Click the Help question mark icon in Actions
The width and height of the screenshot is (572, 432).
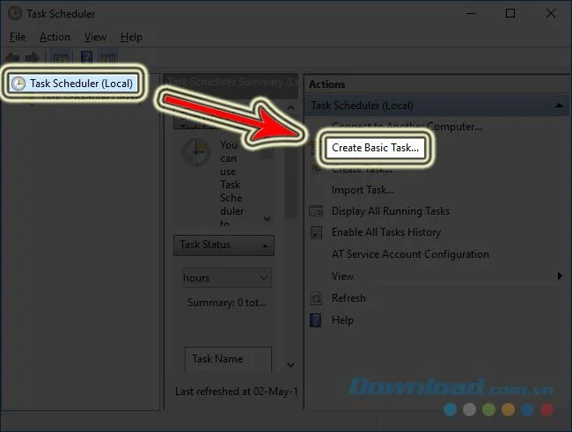(x=316, y=320)
